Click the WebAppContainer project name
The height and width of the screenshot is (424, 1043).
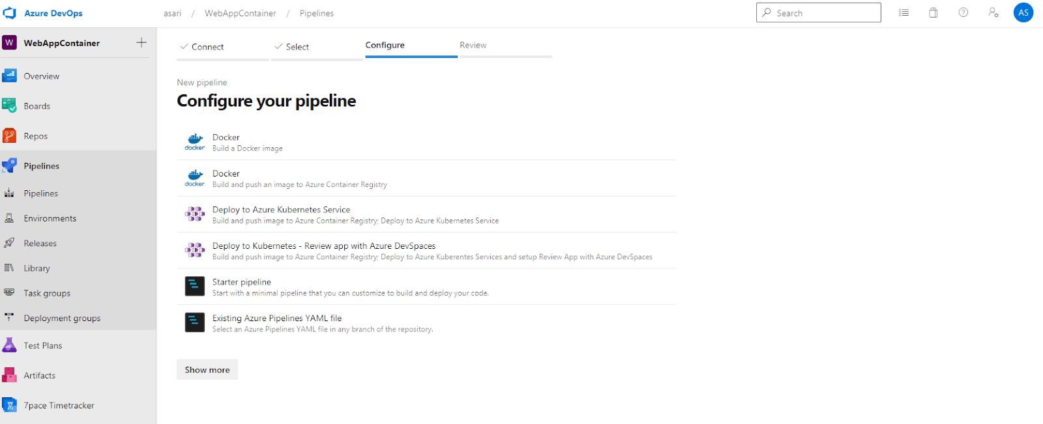click(62, 43)
